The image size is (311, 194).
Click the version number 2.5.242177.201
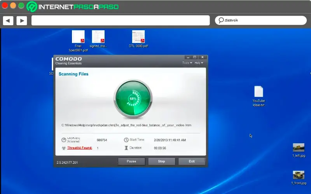(67, 163)
